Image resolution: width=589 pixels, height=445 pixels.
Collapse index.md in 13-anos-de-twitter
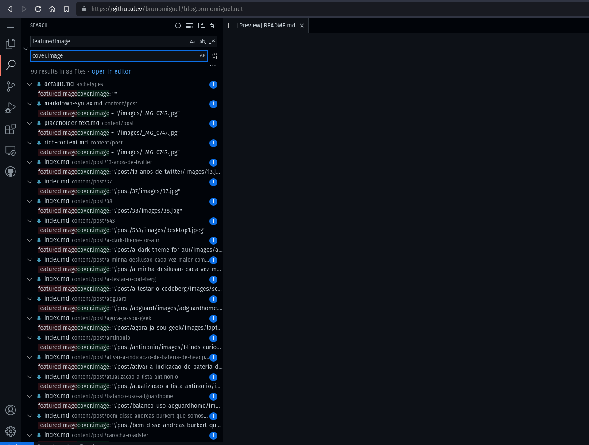coord(30,162)
